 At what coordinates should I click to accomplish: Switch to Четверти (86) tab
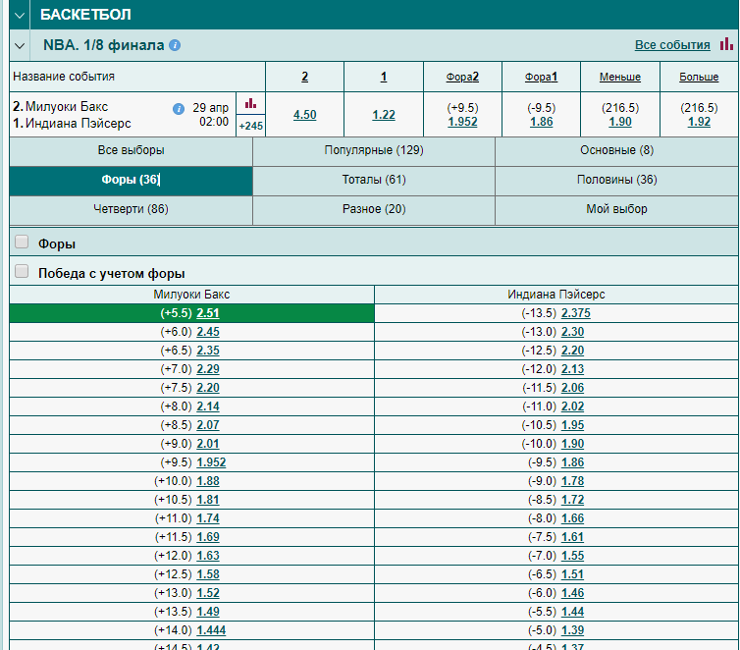click(x=132, y=209)
